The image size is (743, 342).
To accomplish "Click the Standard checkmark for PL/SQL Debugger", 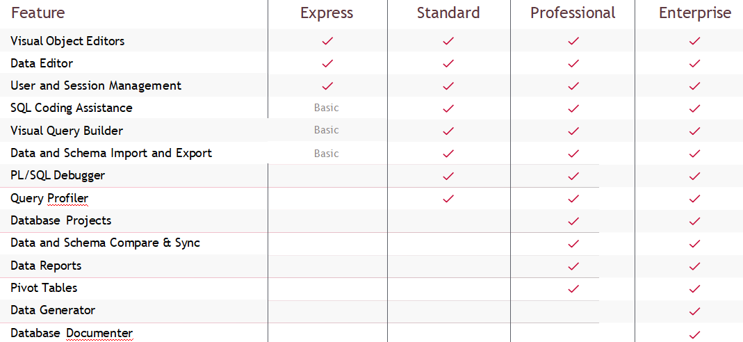I will pyautogui.click(x=448, y=176).
